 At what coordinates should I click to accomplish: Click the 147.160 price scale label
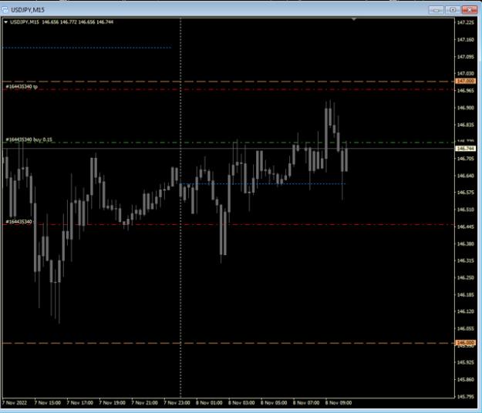pyautogui.click(x=465, y=39)
